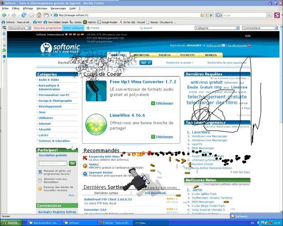Open the Affichage menu
Screen dimensions: 283x226
click(28, 8)
